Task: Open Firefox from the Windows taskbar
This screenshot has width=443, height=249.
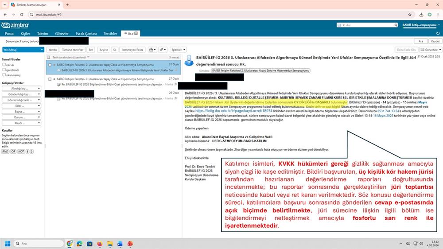Action: tap(100, 244)
